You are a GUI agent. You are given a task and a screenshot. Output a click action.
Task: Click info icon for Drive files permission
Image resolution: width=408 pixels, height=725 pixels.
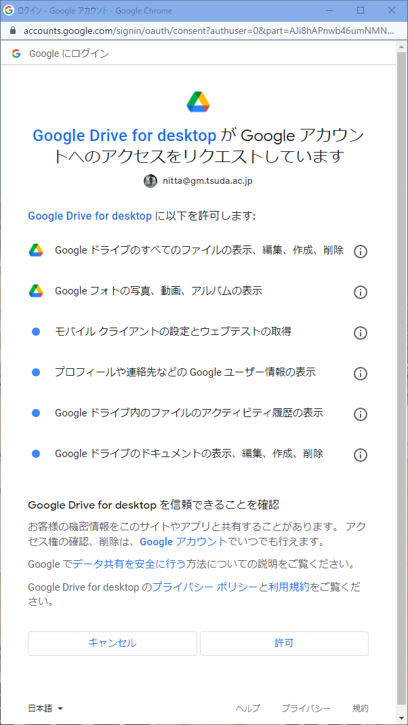361,252
